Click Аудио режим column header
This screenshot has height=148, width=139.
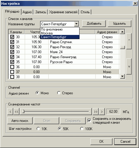tap(107, 32)
